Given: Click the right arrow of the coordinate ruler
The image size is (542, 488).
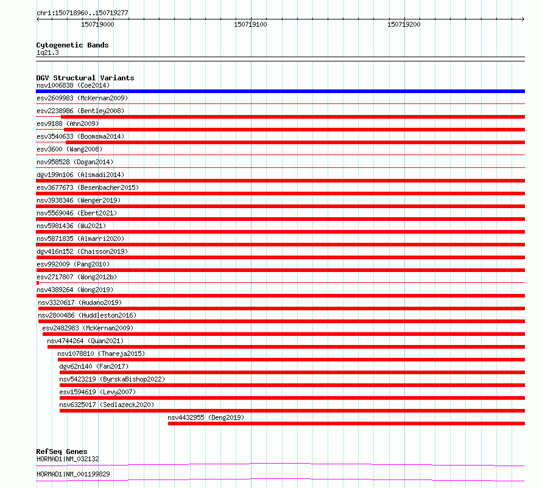Looking at the screenshot, I should point(523,19).
